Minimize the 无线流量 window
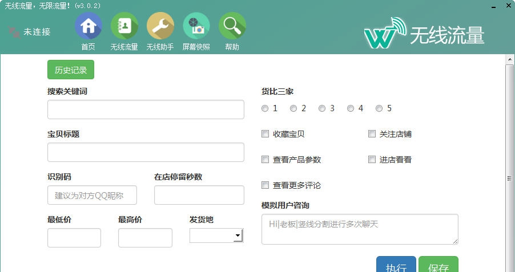515x272 pixels. click(493, 6)
